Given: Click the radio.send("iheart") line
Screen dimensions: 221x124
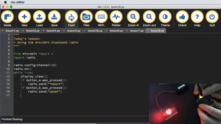Looking at the screenshot, I should (x=46, y=84).
